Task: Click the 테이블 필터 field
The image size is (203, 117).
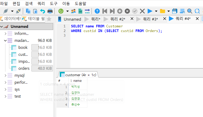Action: [33, 19]
